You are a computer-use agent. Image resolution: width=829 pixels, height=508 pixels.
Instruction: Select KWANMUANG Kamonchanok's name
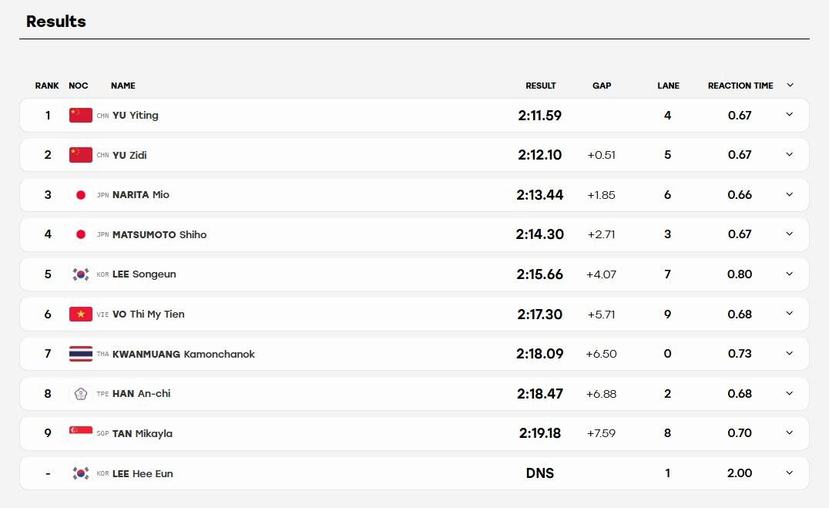click(183, 354)
